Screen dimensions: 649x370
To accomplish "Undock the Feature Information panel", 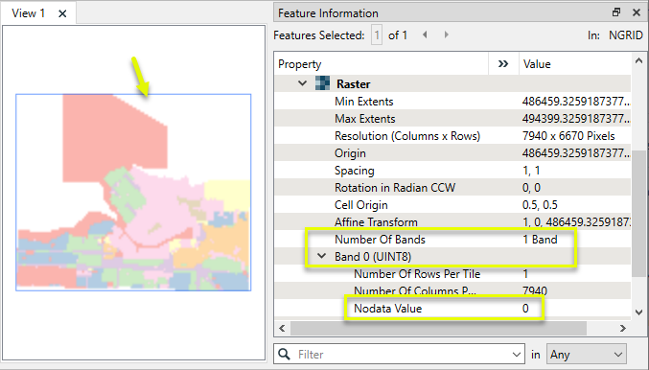I will click(x=616, y=12).
